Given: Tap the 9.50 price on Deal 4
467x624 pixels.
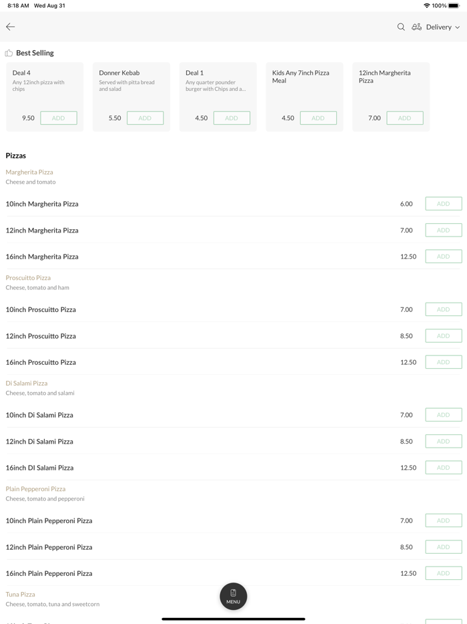Looking at the screenshot, I should 28,118.
